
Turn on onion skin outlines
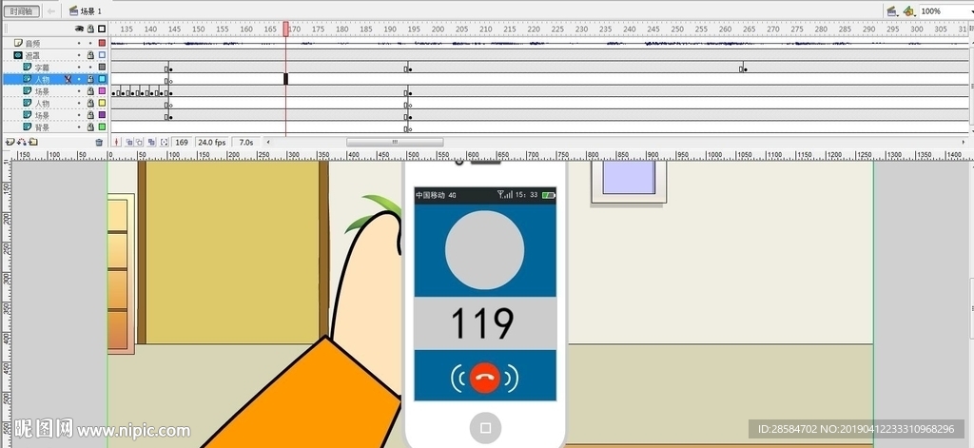click(x=140, y=143)
